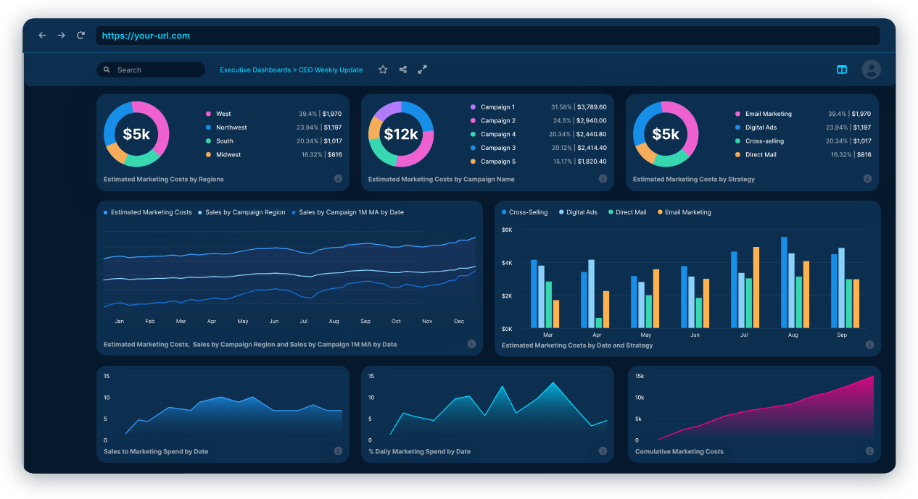Click the Dec label on line chart axis
The width and height of the screenshot is (918, 499).
tap(458, 321)
